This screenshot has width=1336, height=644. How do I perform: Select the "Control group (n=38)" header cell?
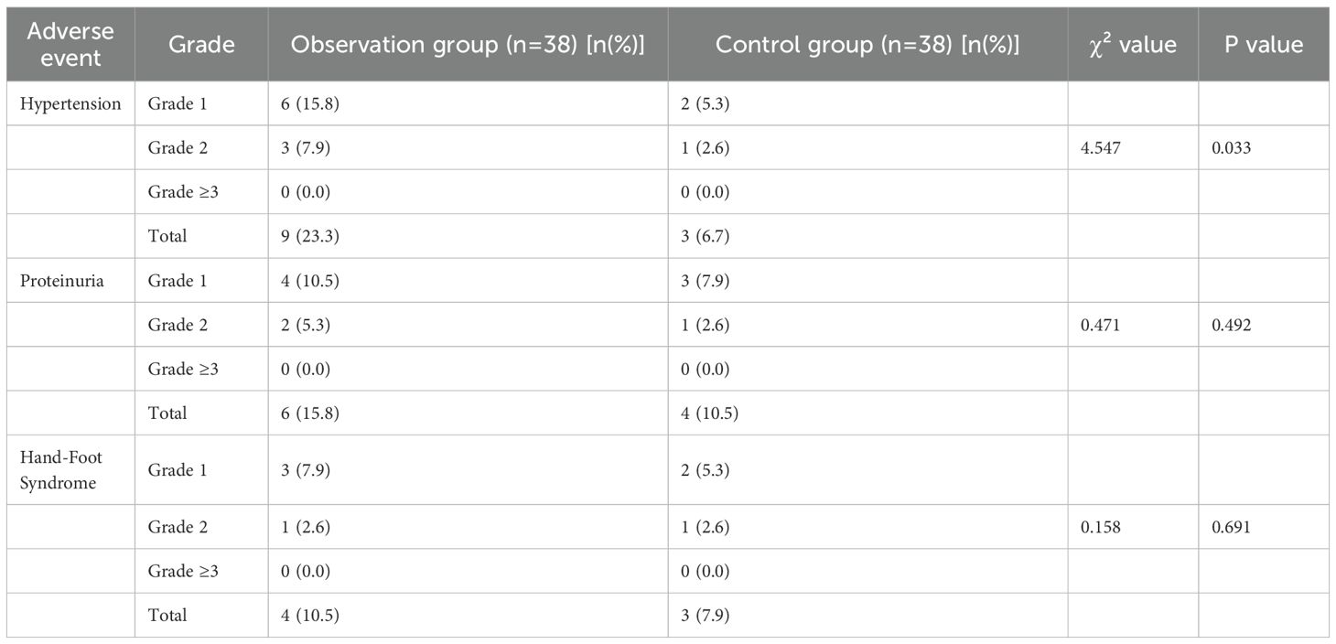867,44
